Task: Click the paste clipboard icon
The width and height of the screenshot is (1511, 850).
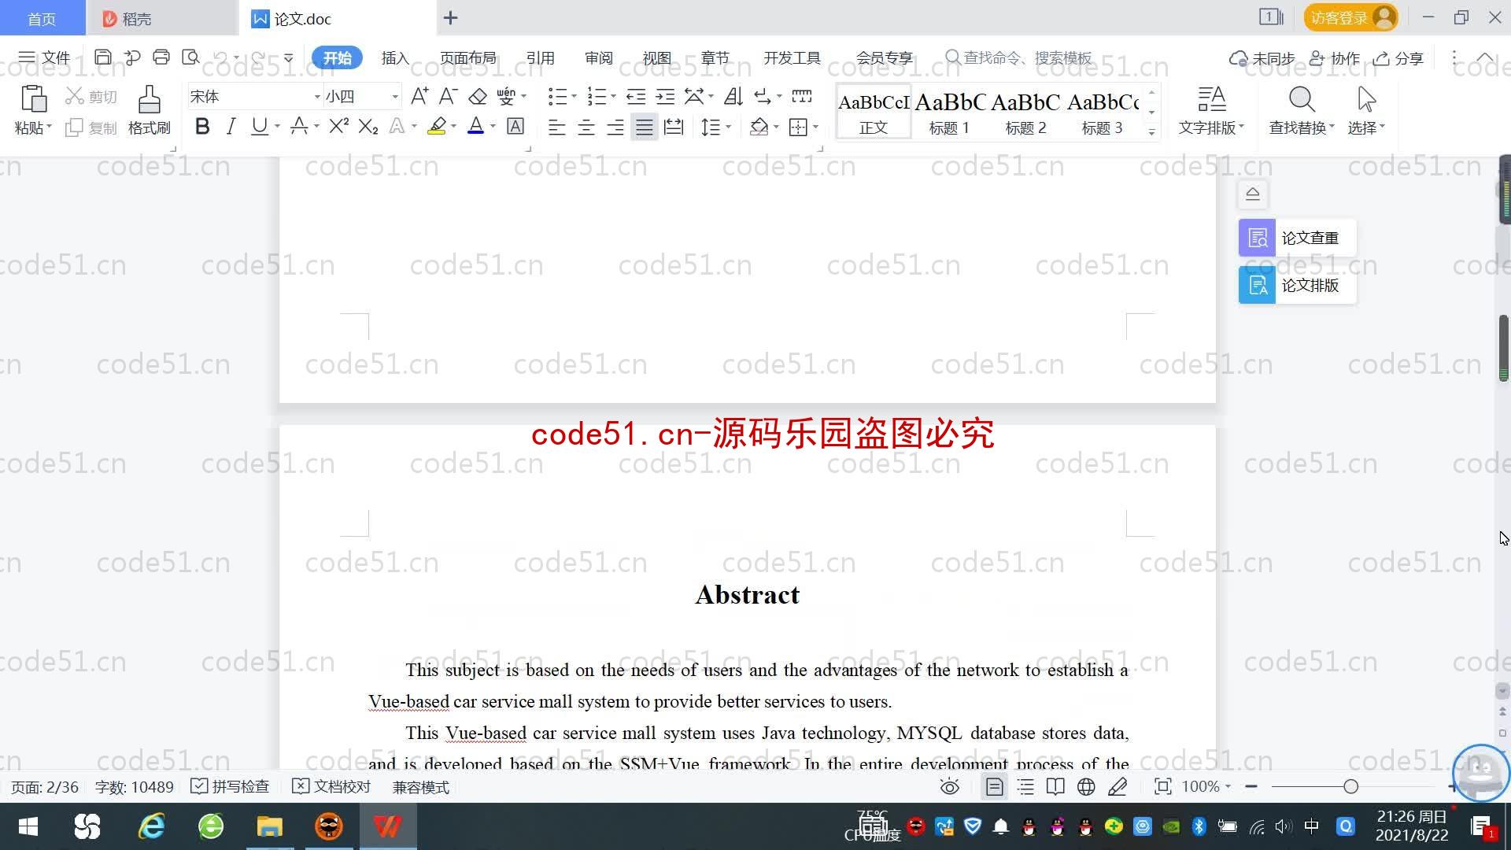Action: pyautogui.click(x=33, y=100)
